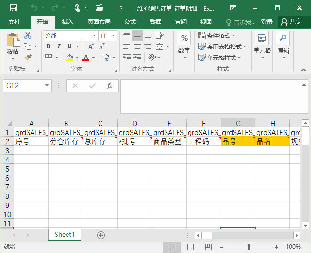Select the Sheet1 worksheet tab
The width and height of the screenshot is (311, 253).
(65, 234)
